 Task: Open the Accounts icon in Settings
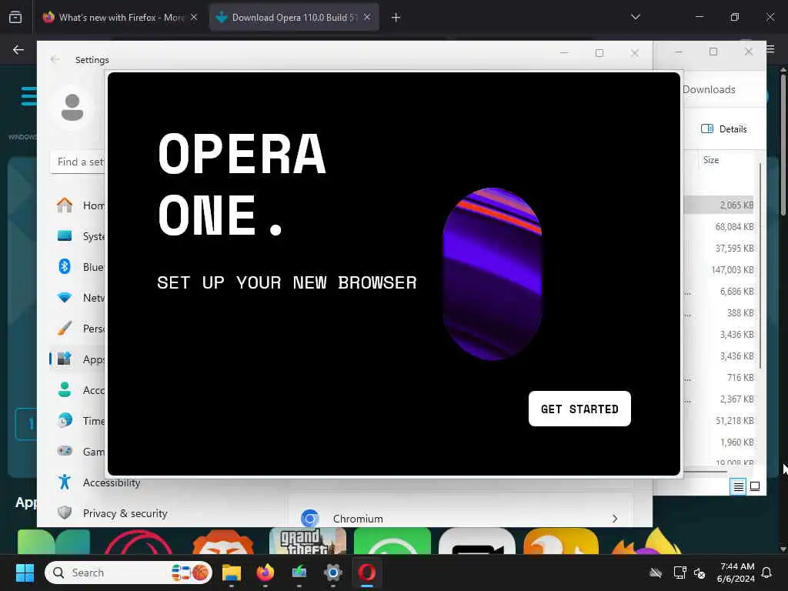tap(65, 389)
